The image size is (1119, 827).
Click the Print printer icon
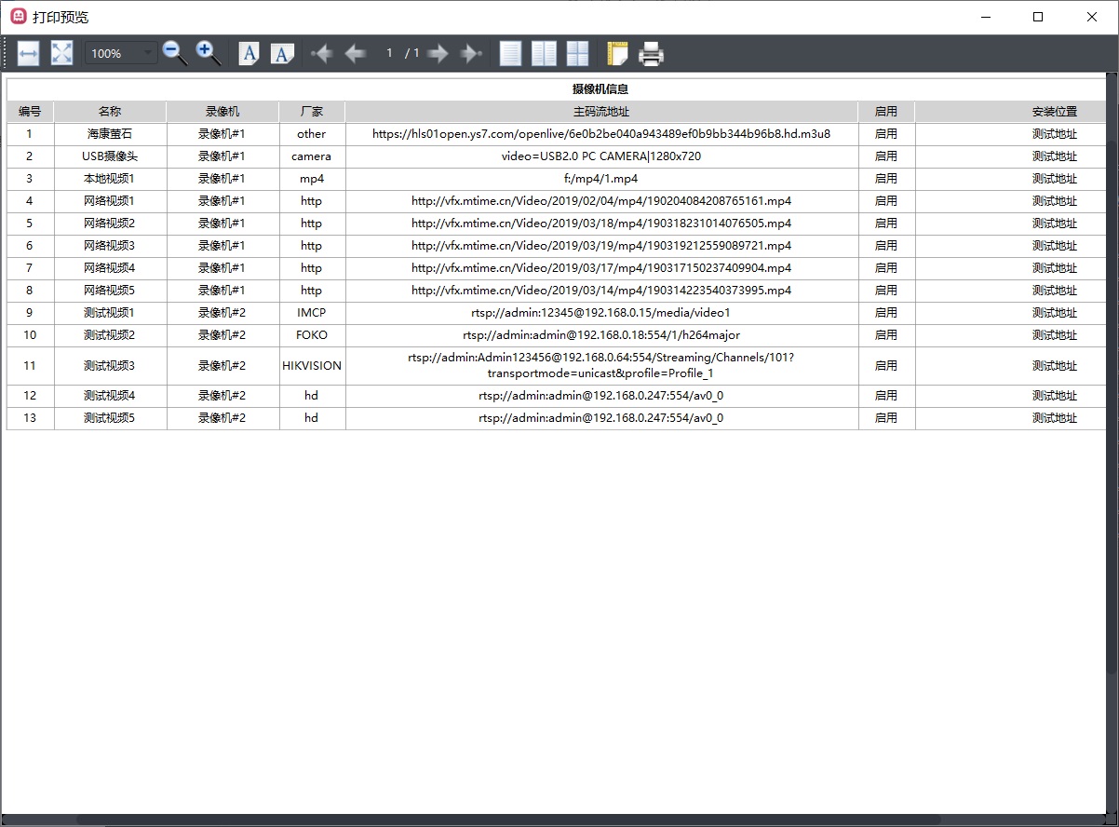click(x=651, y=54)
